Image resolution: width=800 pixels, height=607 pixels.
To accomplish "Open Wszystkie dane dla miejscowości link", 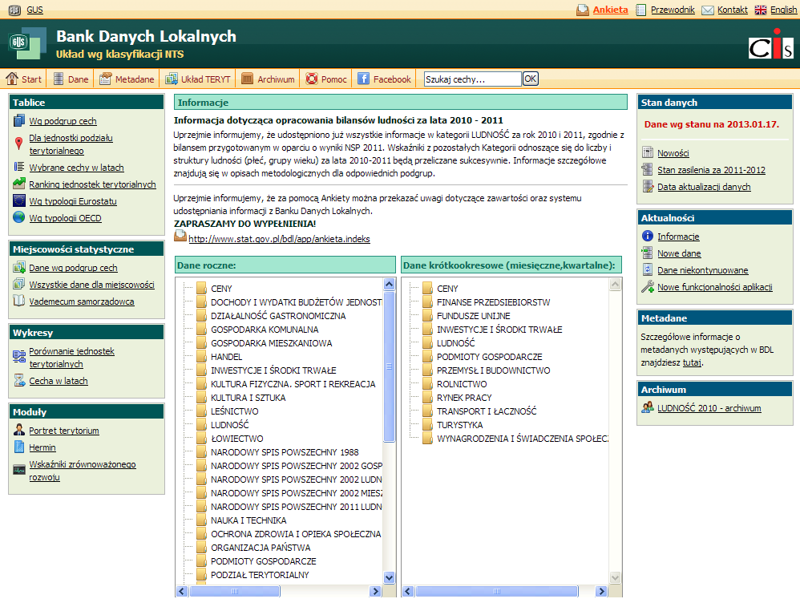I will (91, 285).
